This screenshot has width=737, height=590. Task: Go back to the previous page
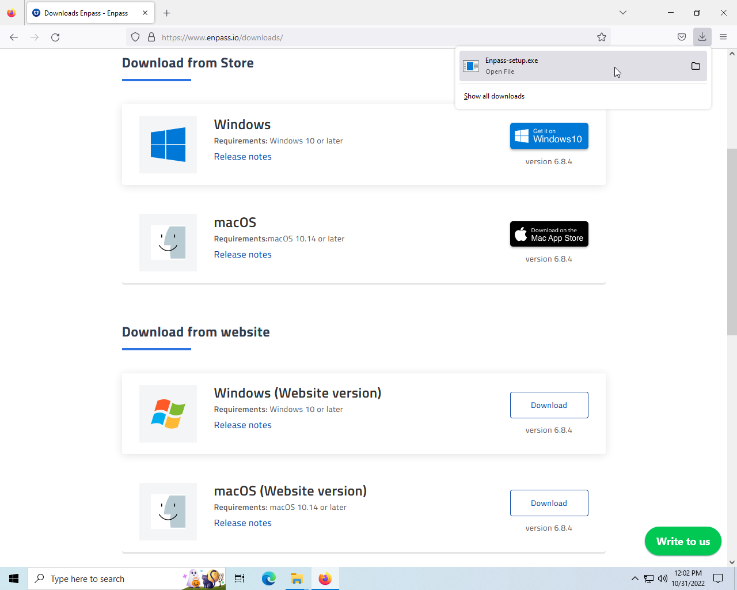14,37
